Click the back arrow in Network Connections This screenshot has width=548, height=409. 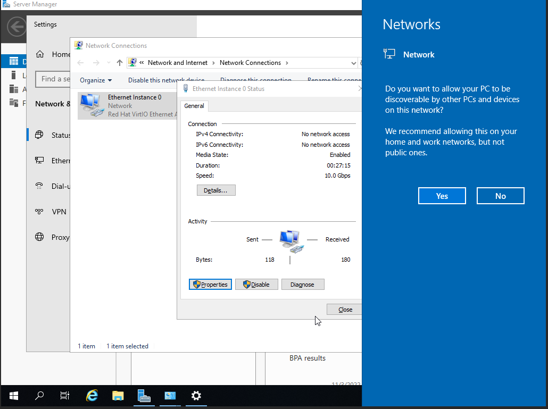click(80, 63)
